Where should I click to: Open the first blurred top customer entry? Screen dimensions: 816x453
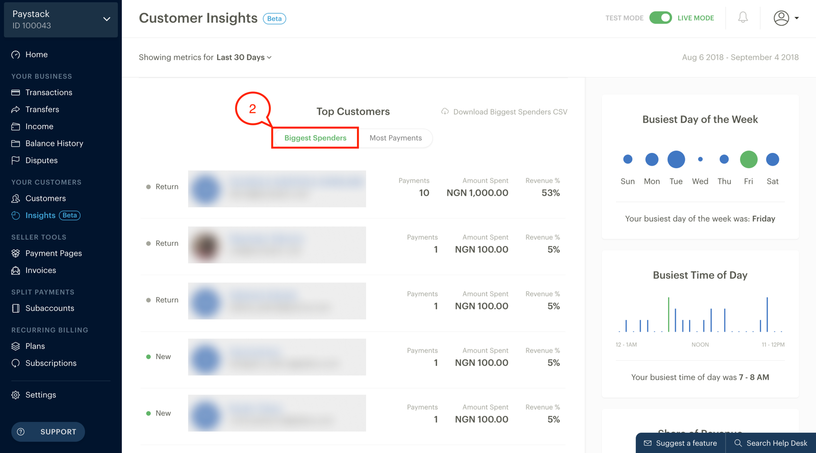coord(277,189)
